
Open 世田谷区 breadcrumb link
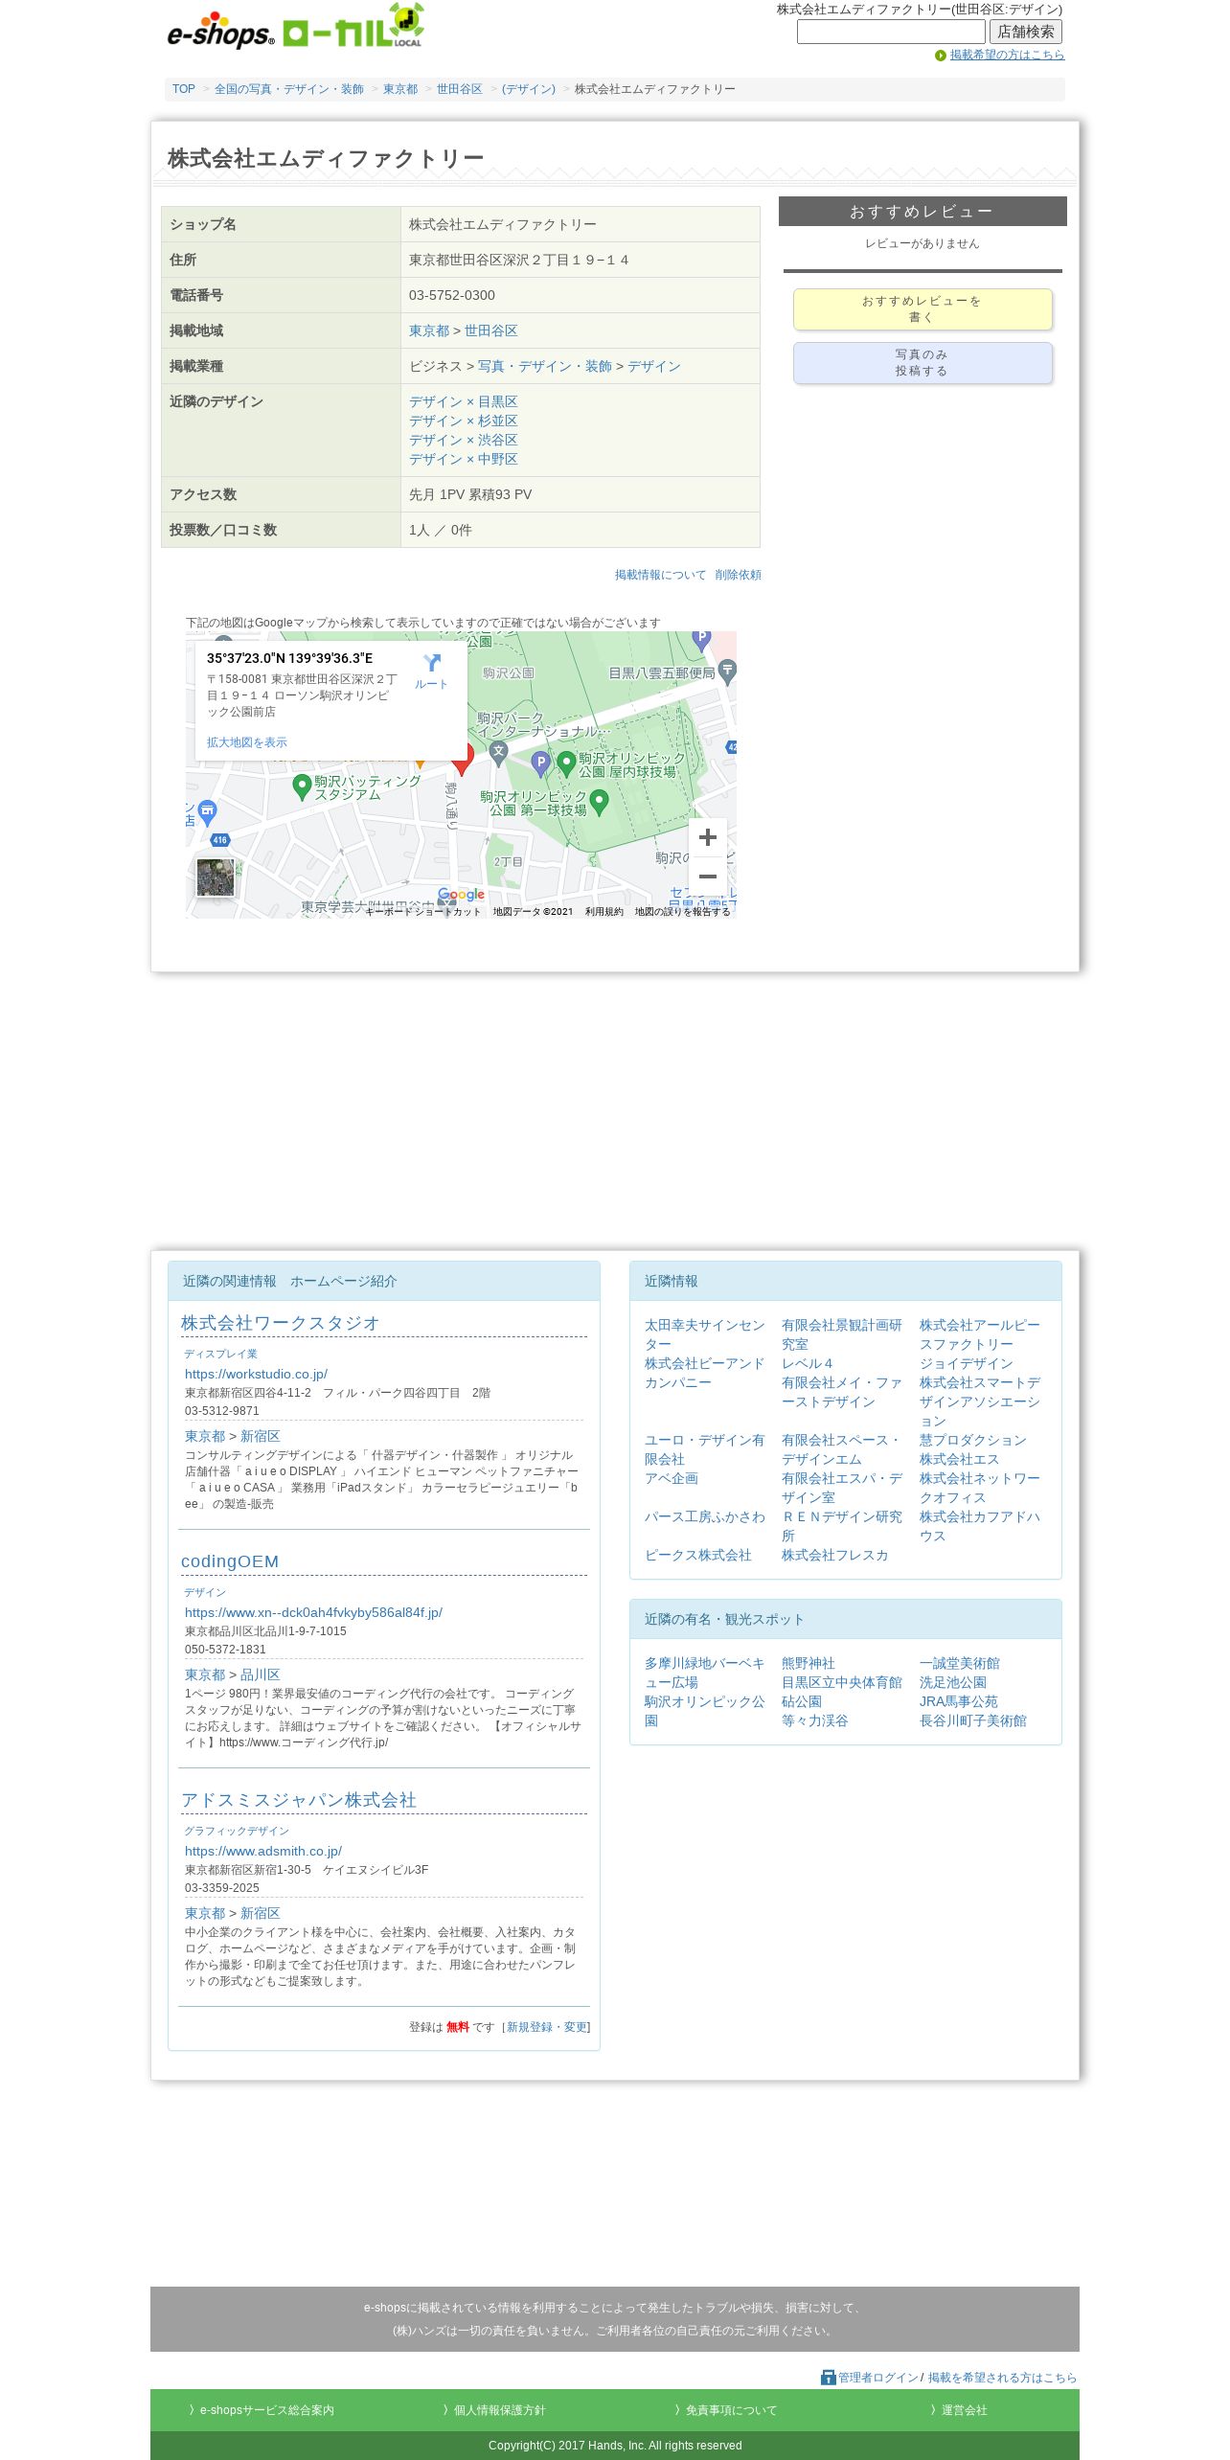pos(460,89)
